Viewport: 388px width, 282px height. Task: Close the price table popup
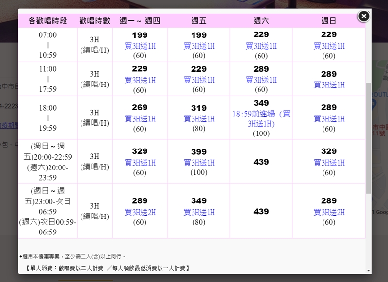click(x=364, y=16)
